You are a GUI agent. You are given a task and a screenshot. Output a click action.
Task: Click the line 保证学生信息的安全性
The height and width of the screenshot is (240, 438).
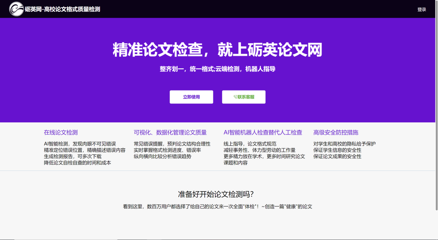[x=337, y=150]
